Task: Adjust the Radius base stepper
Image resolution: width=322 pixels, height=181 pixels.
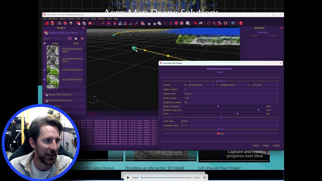Action: tap(277, 94)
